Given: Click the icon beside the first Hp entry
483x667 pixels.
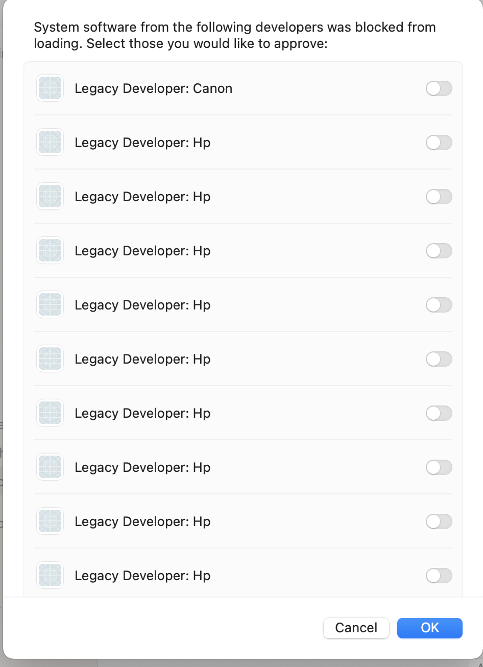Looking at the screenshot, I should tap(50, 142).
